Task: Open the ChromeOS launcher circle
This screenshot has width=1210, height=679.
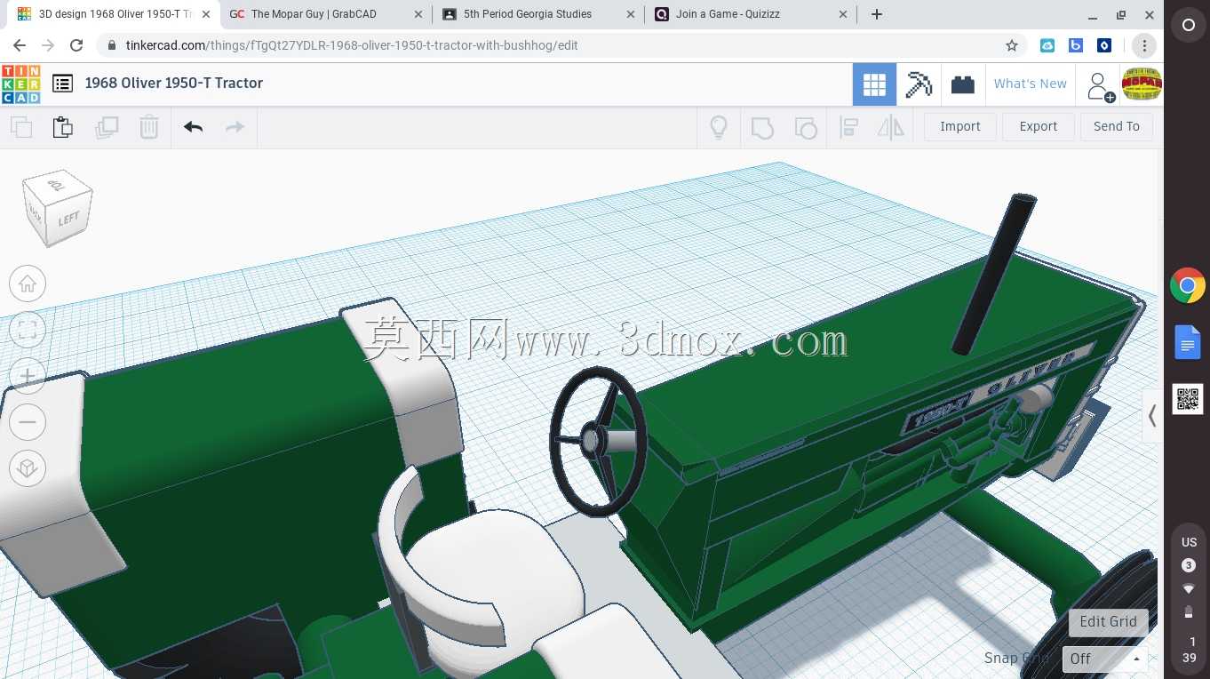Action: 1188,25
